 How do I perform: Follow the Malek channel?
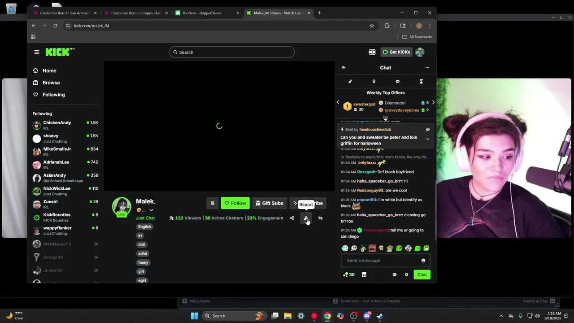[x=235, y=203]
